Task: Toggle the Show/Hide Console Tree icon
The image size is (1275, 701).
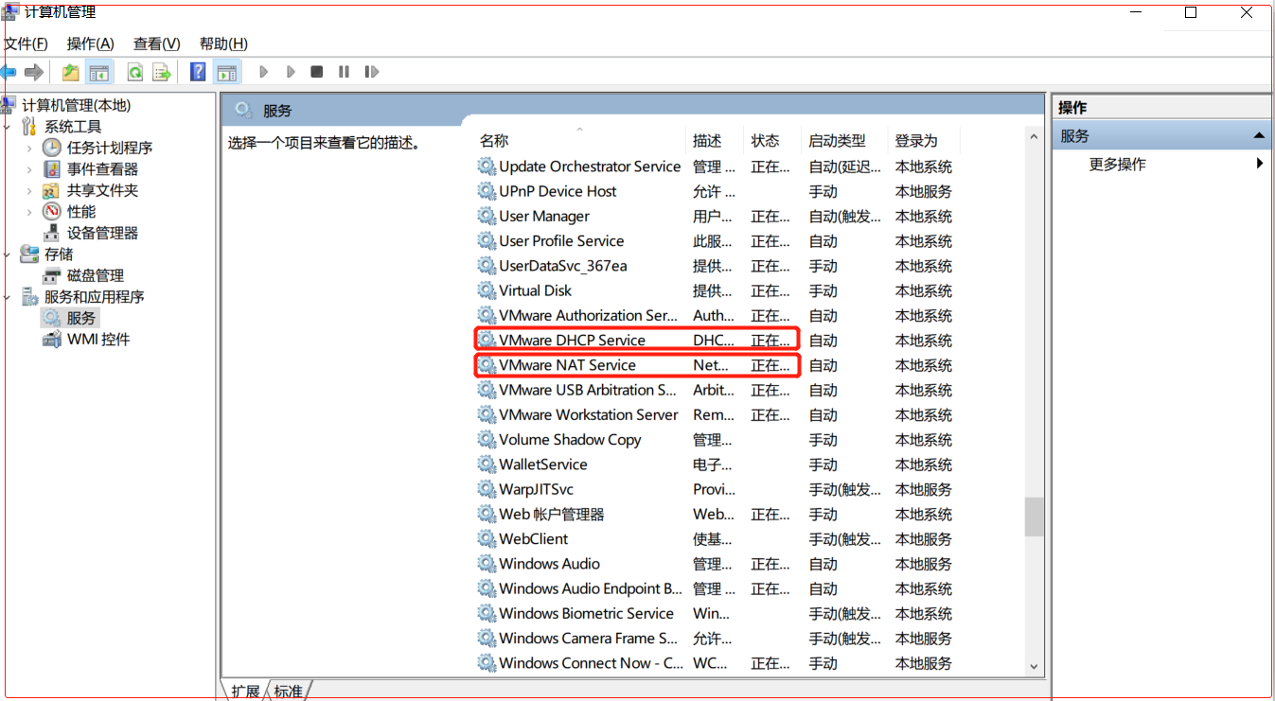Action: (x=98, y=72)
